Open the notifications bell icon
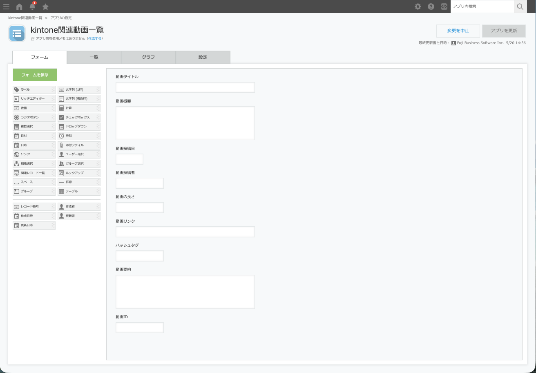This screenshot has width=536, height=373. tap(33, 6)
